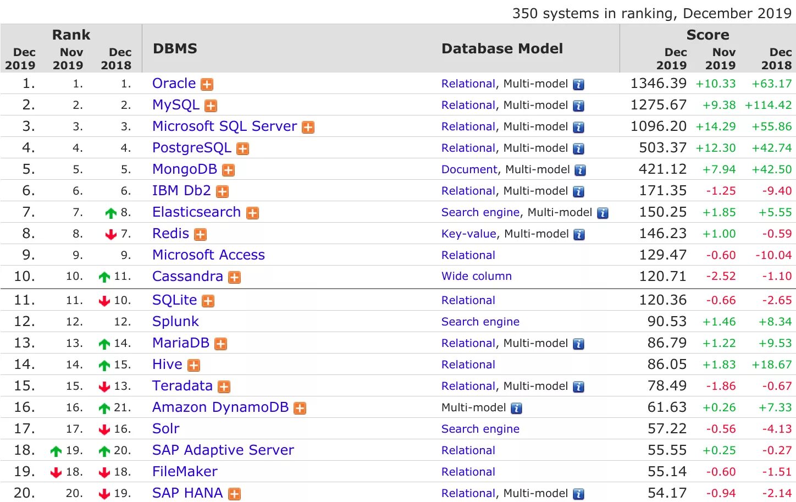
Task: Click the multi-model info icon in MySQL row
Action: pos(578,106)
